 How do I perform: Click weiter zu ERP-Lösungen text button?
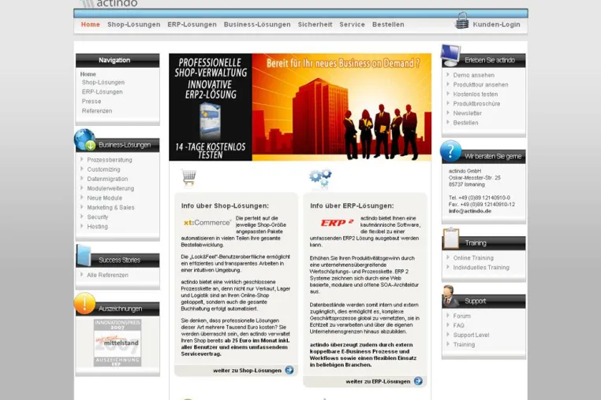click(378, 382)
